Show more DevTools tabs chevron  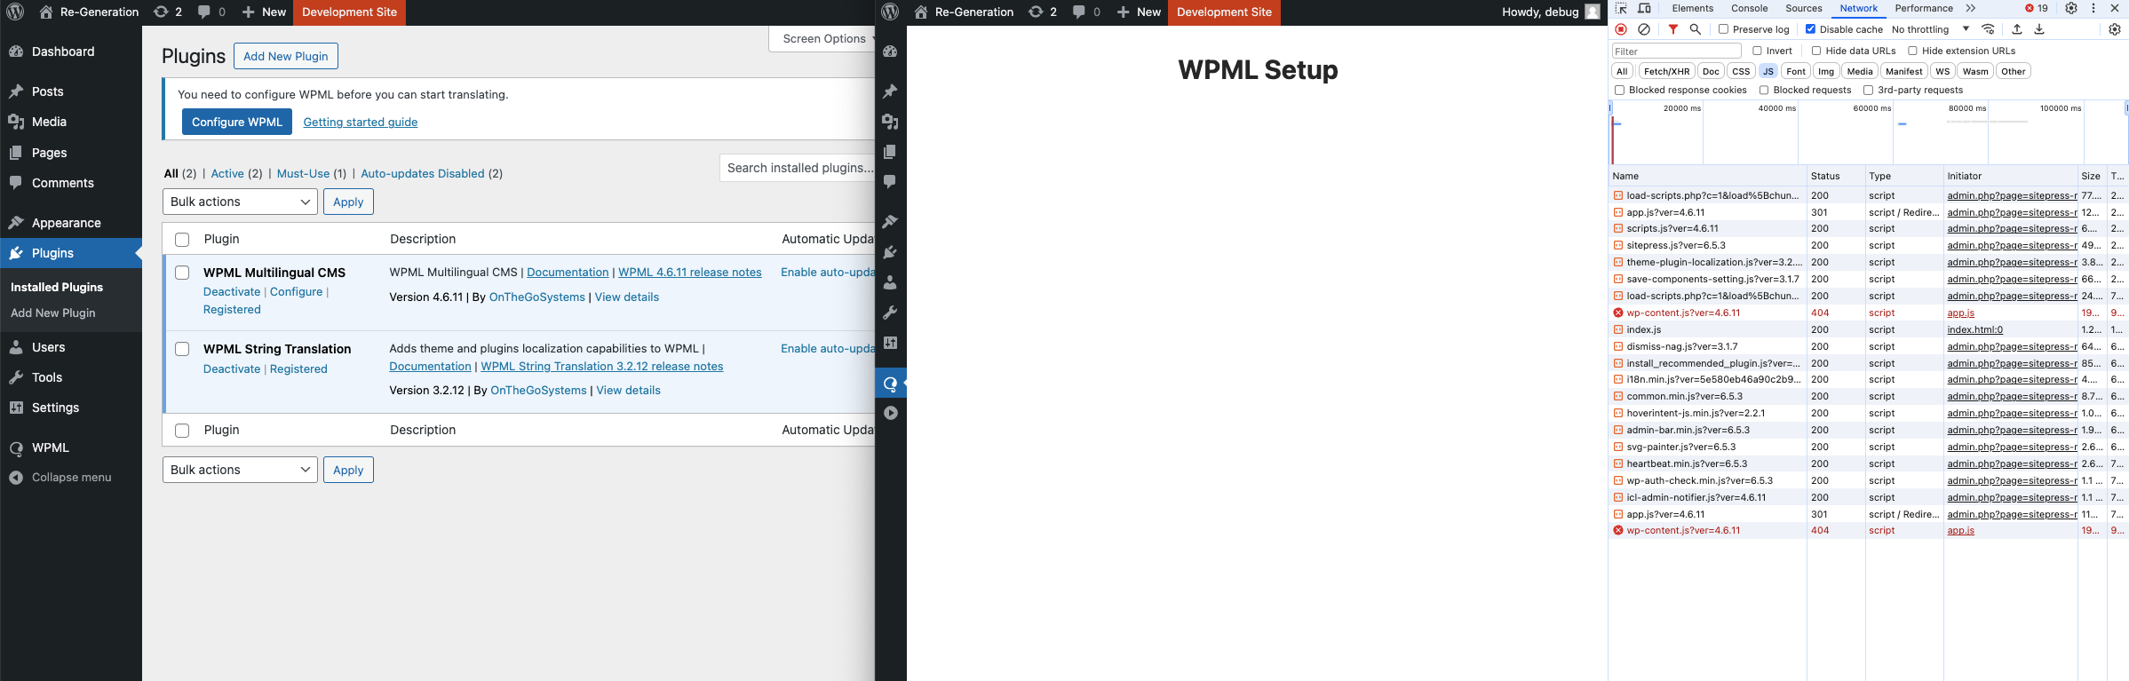[x=1971, y=8]
